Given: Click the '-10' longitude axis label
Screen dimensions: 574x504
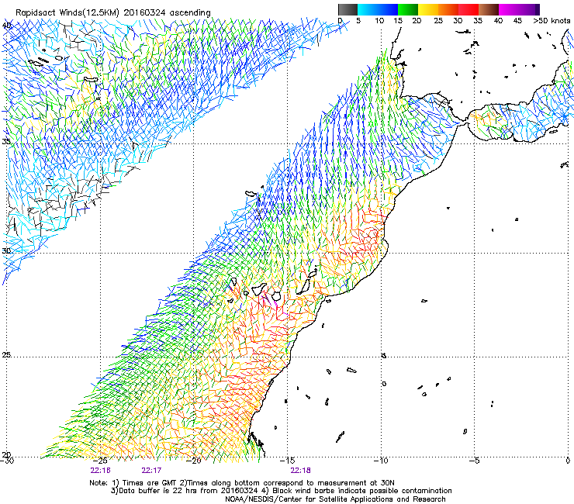Looking at the screenshot, I should coord(381,461).
